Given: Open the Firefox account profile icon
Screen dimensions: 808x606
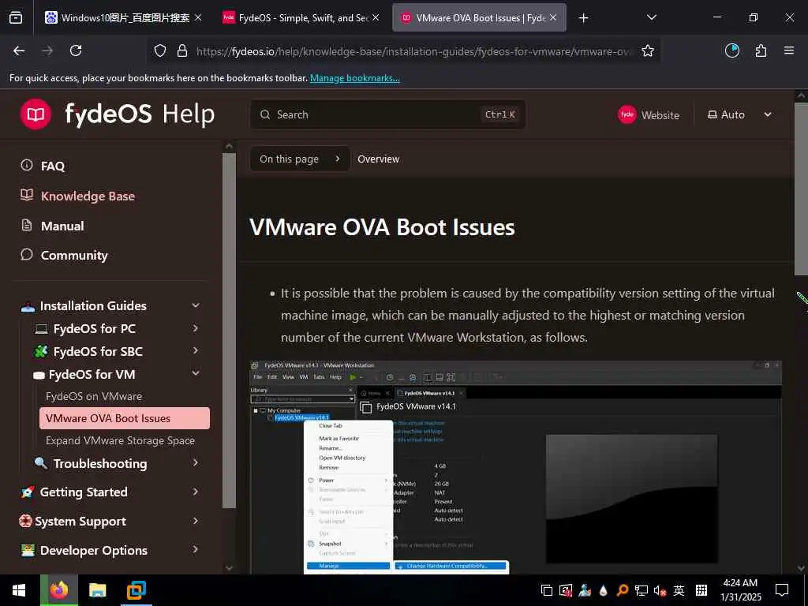Looking at the screenshot, I should pyautogui.click(x=732, y=50).
